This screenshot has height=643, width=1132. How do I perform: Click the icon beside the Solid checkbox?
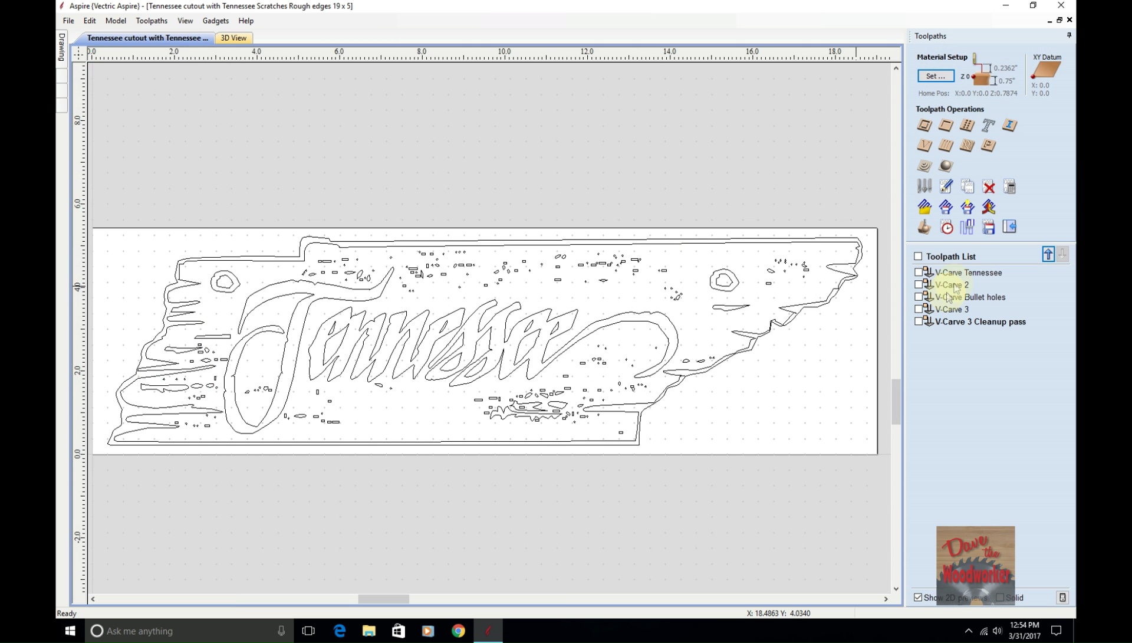(1062, 598)
